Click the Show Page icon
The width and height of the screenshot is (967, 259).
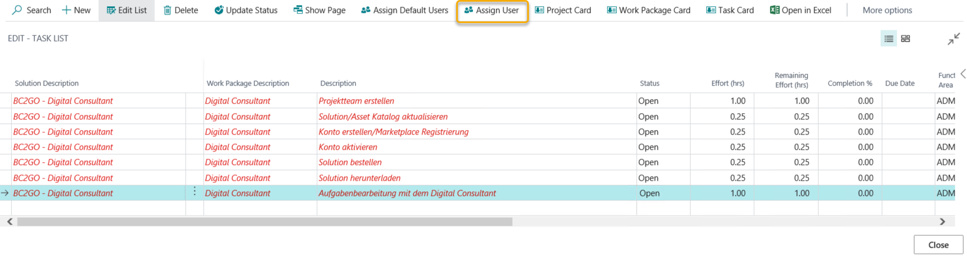pos(298,10)
